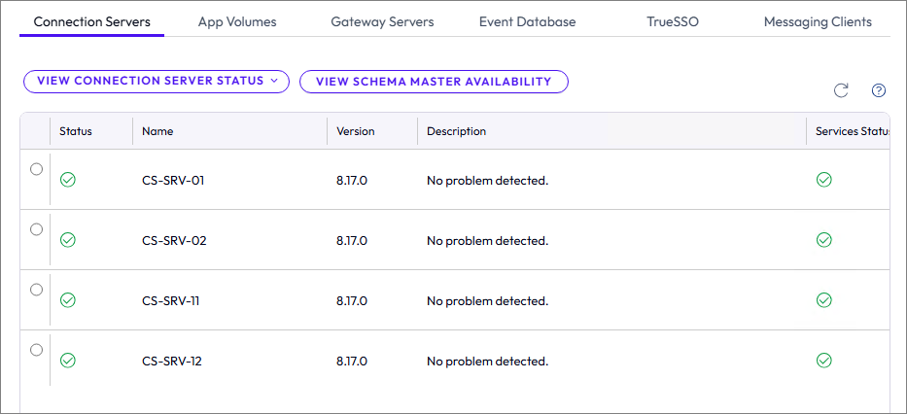This screenshot has height=414, width=907.
Task: Click the green status icon for CS-SRV-02
Action: (x=68, y=240)
